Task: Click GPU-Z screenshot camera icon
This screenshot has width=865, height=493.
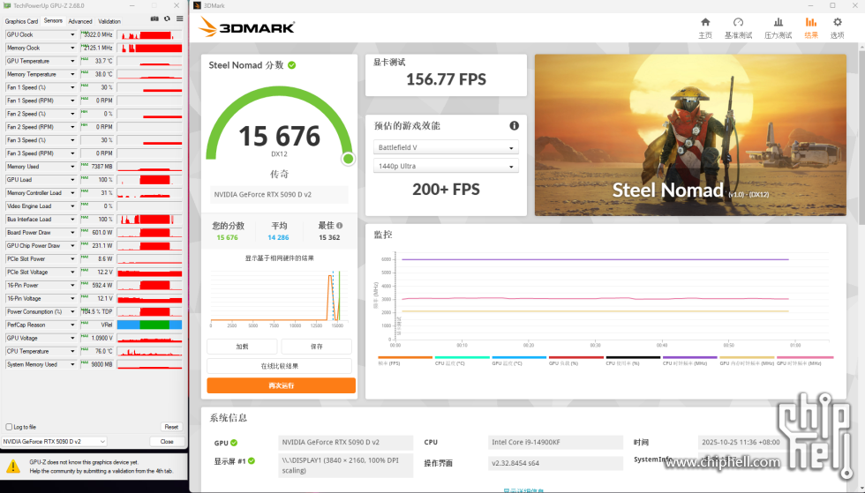Action: (x=154, y=18)
